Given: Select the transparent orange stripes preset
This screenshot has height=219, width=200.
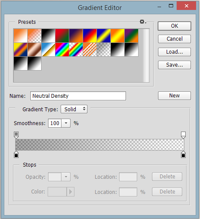Looking at the screenshot, I should tap(90, 49).
